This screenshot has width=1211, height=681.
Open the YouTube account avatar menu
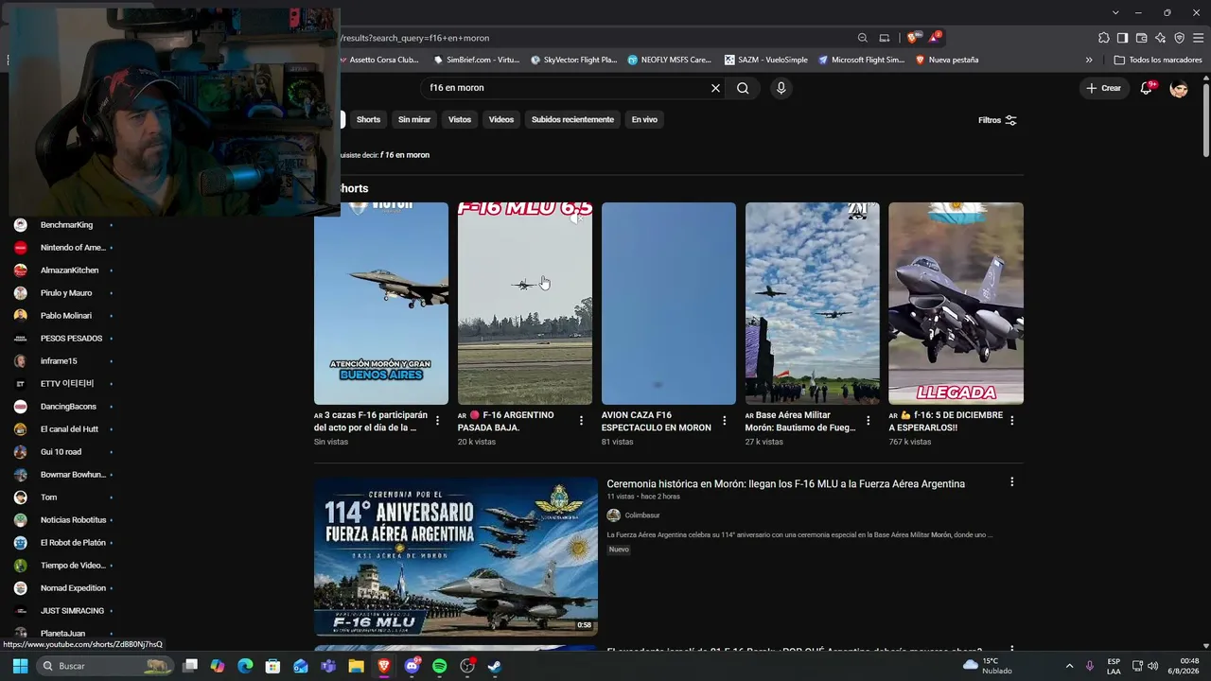click(1179, 88)
